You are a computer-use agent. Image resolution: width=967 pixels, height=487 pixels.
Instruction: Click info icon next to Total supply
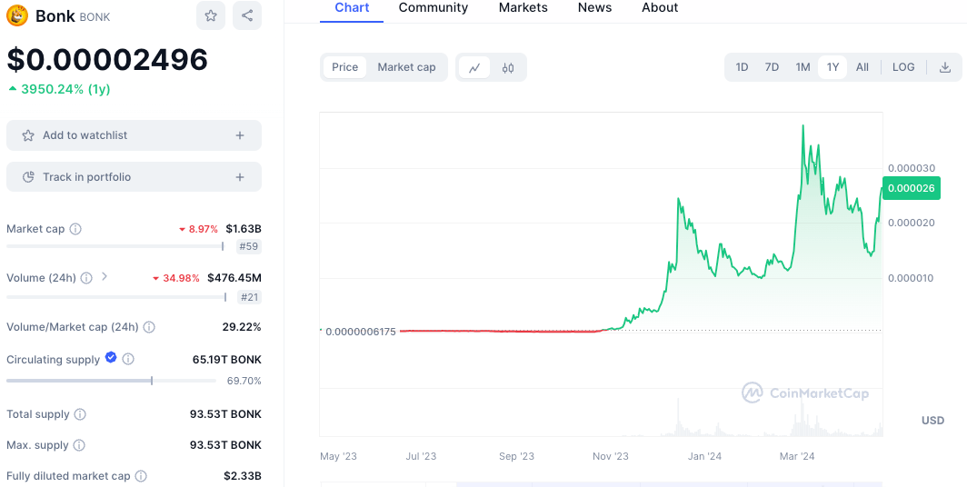(x=80, y=414)
